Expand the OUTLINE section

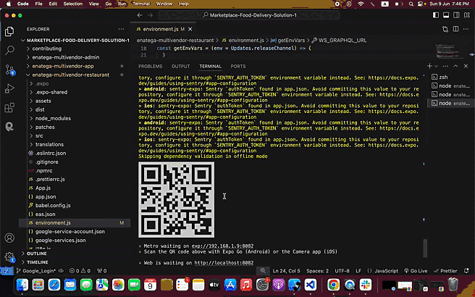[36, 254]
